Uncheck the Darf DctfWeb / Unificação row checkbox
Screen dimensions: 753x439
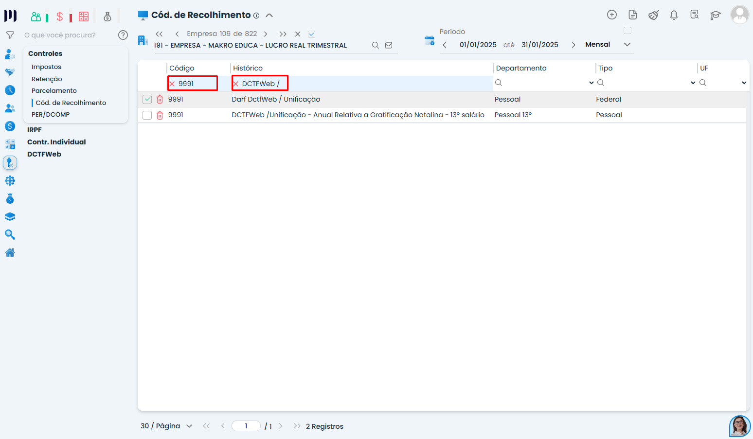click(147, 100)
